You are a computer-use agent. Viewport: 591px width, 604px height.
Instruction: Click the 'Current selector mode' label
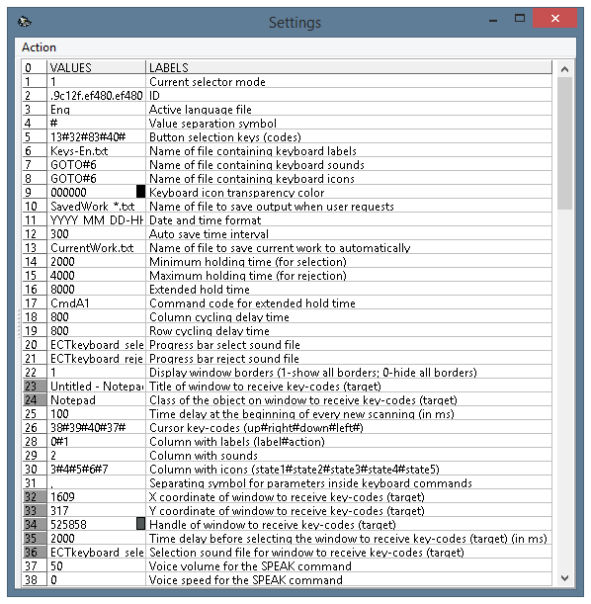(x=208, y=82)
